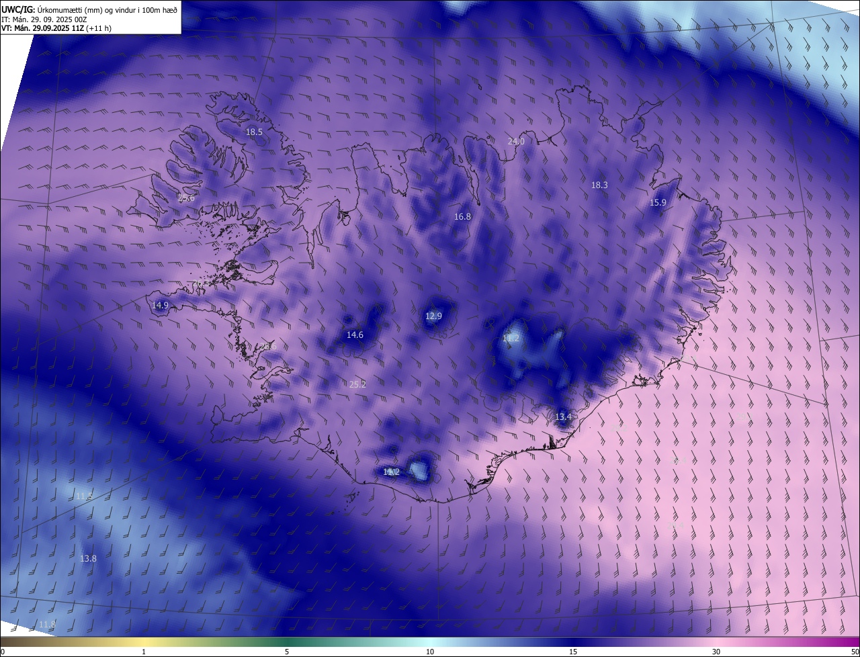Screen dimensions: 860x657
Task: Click the 'VT: Mán. 29.09.2025 11Z (+11 h)' line
Action: pos(56,28)
